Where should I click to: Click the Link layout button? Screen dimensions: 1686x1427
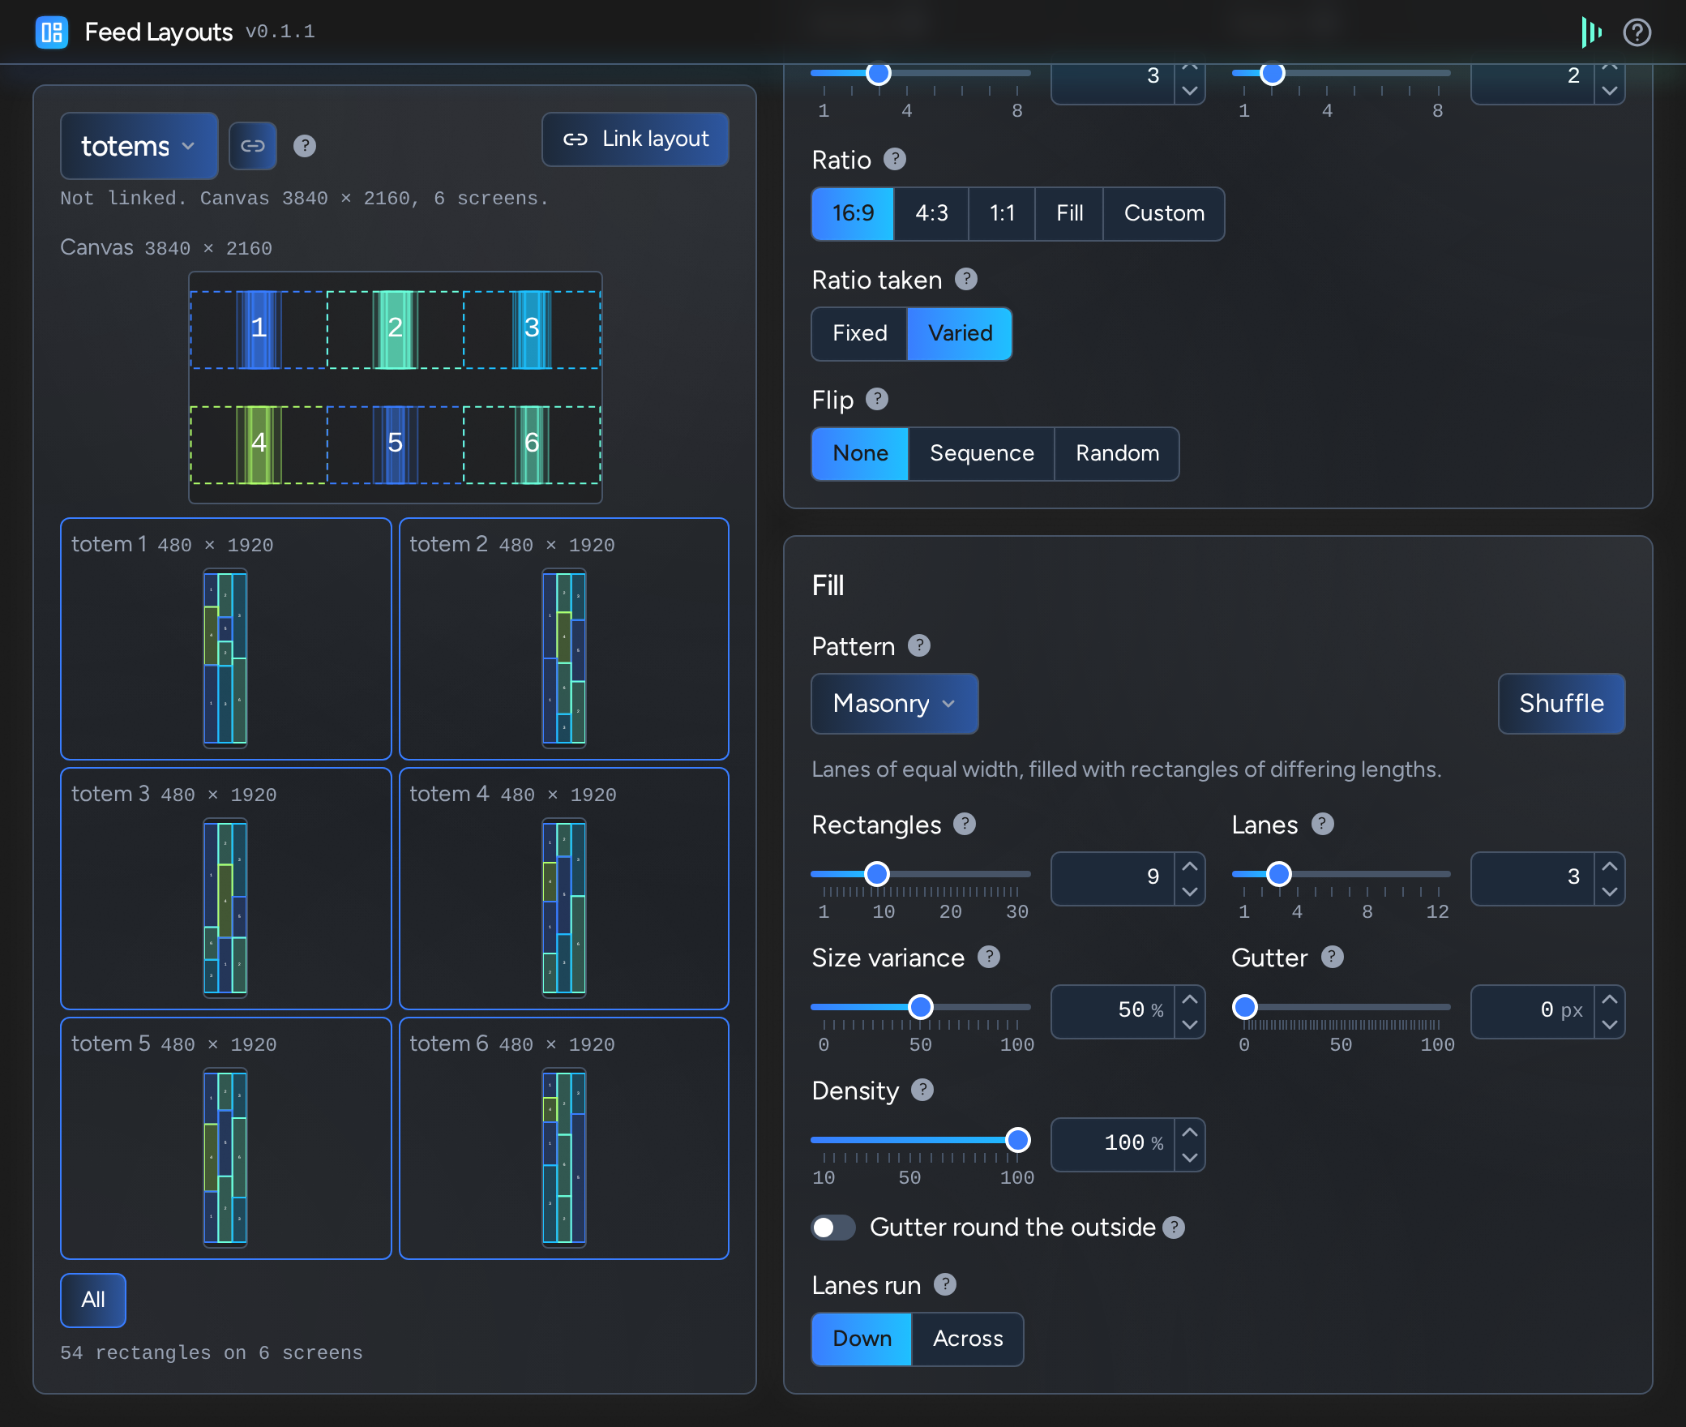pos(635,139)
